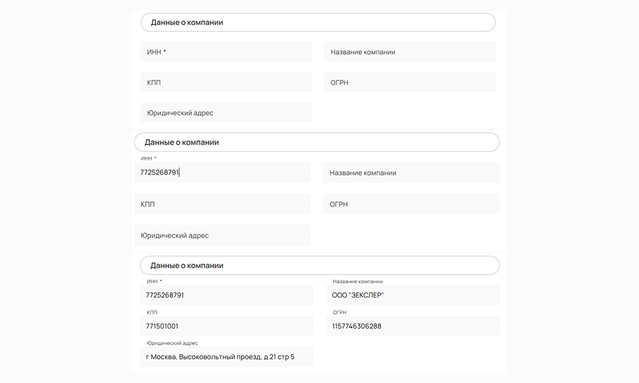
Task: Click the ОГРН field showing 1157746306288
Action: tap(415, 326)
